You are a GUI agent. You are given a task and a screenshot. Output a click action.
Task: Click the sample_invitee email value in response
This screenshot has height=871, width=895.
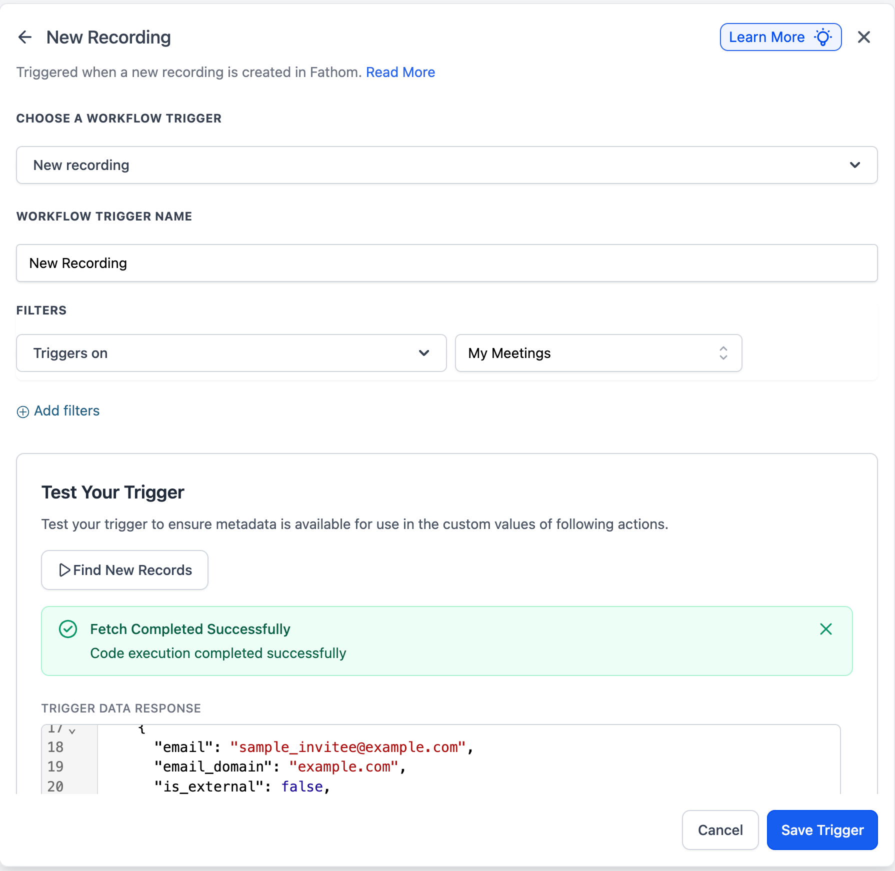click(348, 747)
